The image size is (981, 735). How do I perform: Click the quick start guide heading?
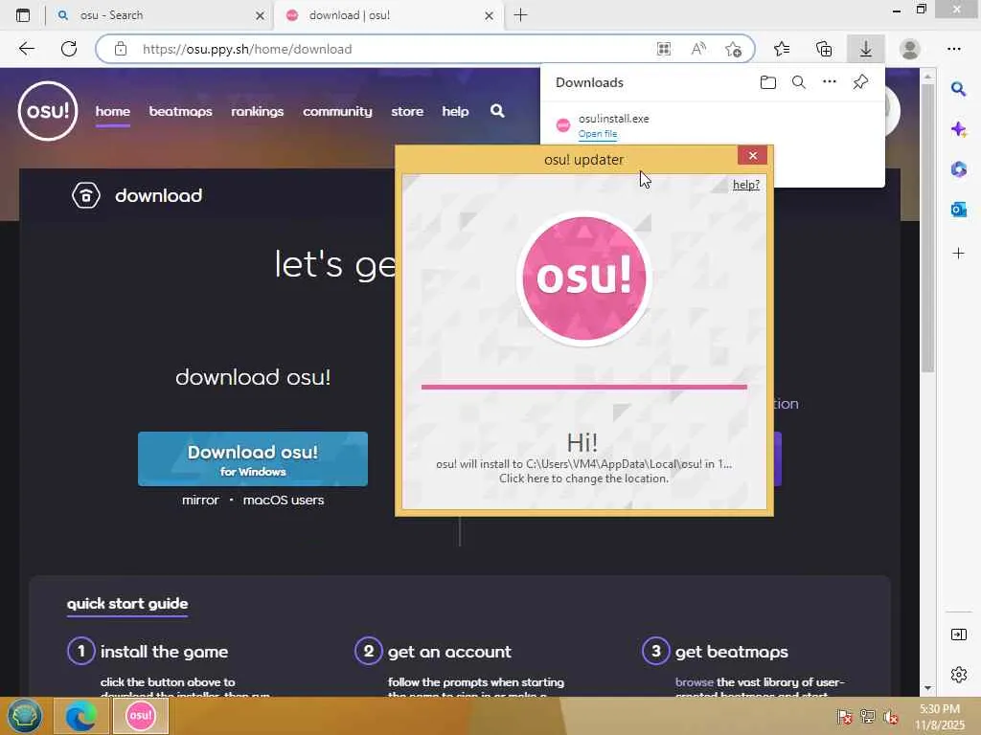(x=127, y=603)
